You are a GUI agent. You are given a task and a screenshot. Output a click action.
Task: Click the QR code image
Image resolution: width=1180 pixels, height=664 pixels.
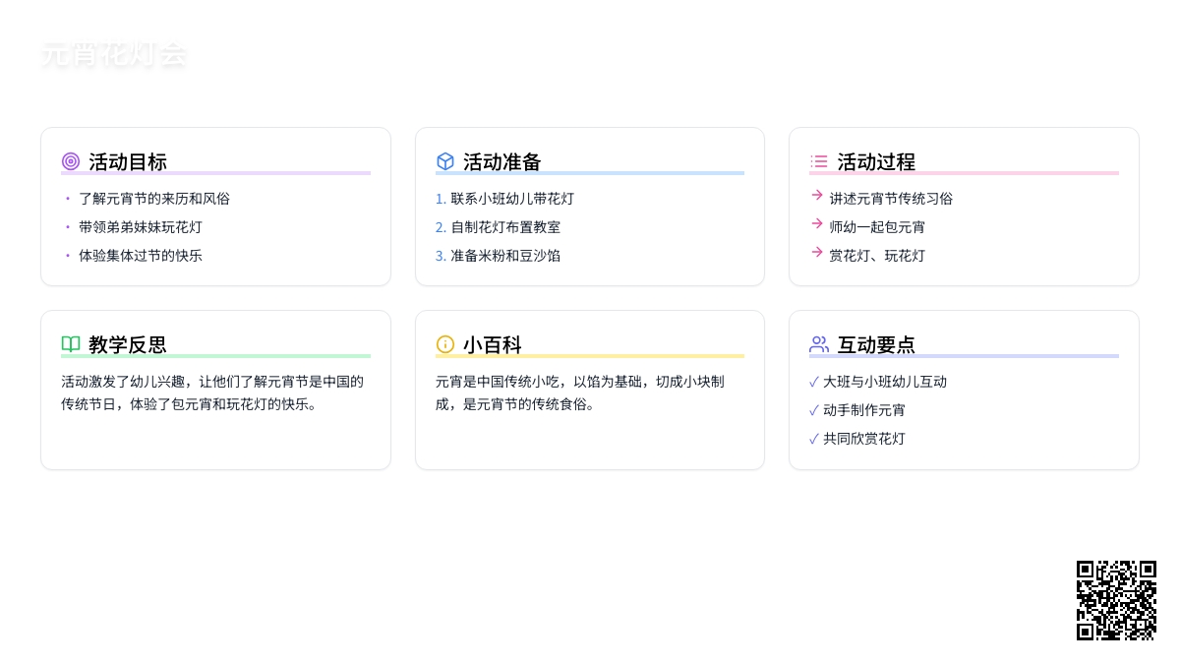pos(1116,600)
